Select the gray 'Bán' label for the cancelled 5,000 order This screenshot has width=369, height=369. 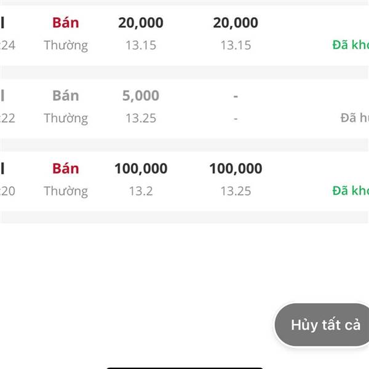[x=66, y=96]
